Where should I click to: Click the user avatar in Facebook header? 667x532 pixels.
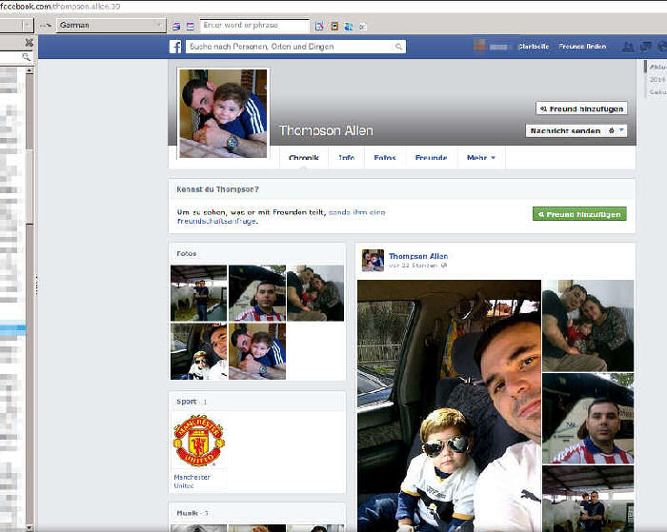point(480,45)
